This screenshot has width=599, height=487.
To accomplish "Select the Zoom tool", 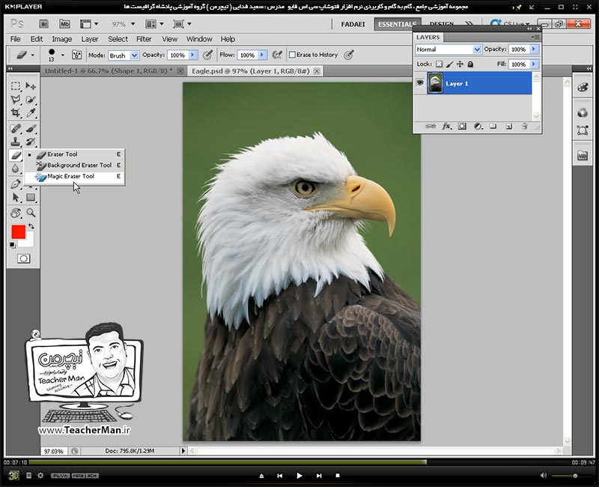I will tap(31, 213).
